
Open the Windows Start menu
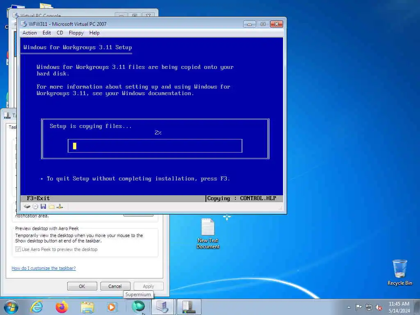[11, 307]
